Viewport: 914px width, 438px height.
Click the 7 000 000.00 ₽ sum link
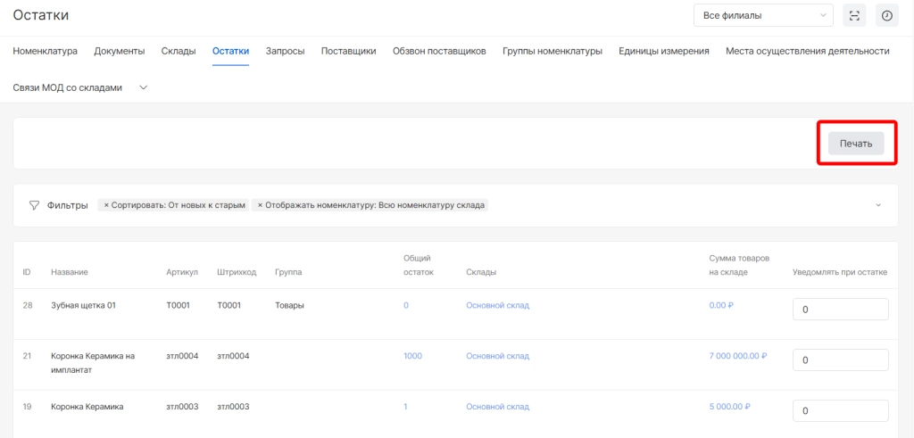[x=737, y=356]
